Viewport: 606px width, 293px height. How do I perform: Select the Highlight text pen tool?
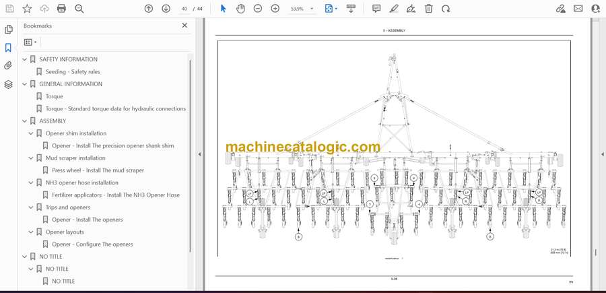pos(394,9)
